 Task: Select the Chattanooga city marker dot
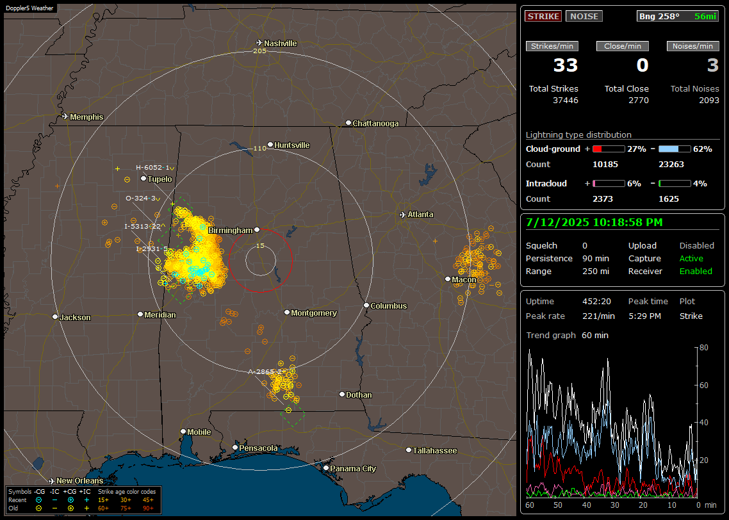pos(348,123)
